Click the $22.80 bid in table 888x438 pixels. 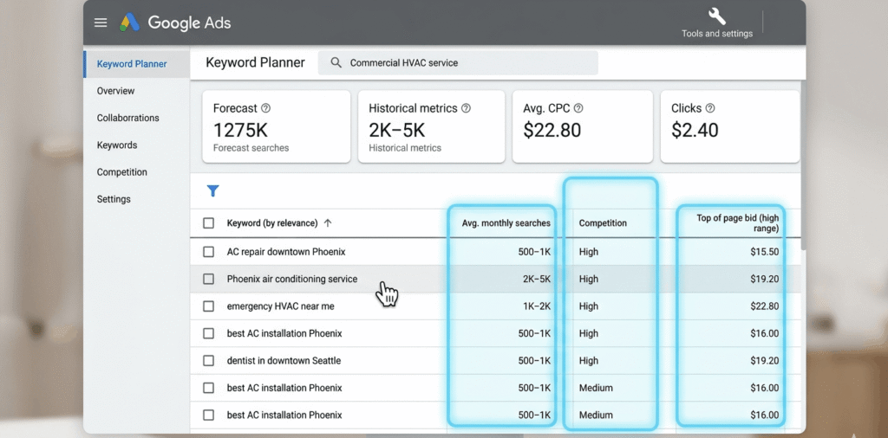[765, 306]
